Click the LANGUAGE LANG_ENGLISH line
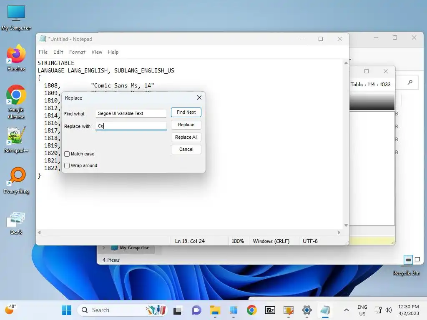 (106, 70)
